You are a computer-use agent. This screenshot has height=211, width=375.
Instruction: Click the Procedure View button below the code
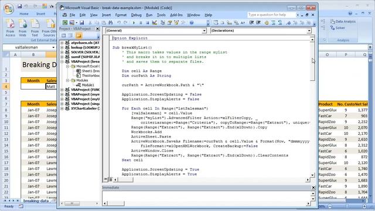coord(105,179)
